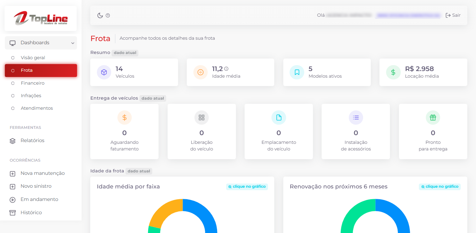Viewport: 476px width, 233px height.
Task: Toggle dark mode moon icon
Action: tap(100, 15)
